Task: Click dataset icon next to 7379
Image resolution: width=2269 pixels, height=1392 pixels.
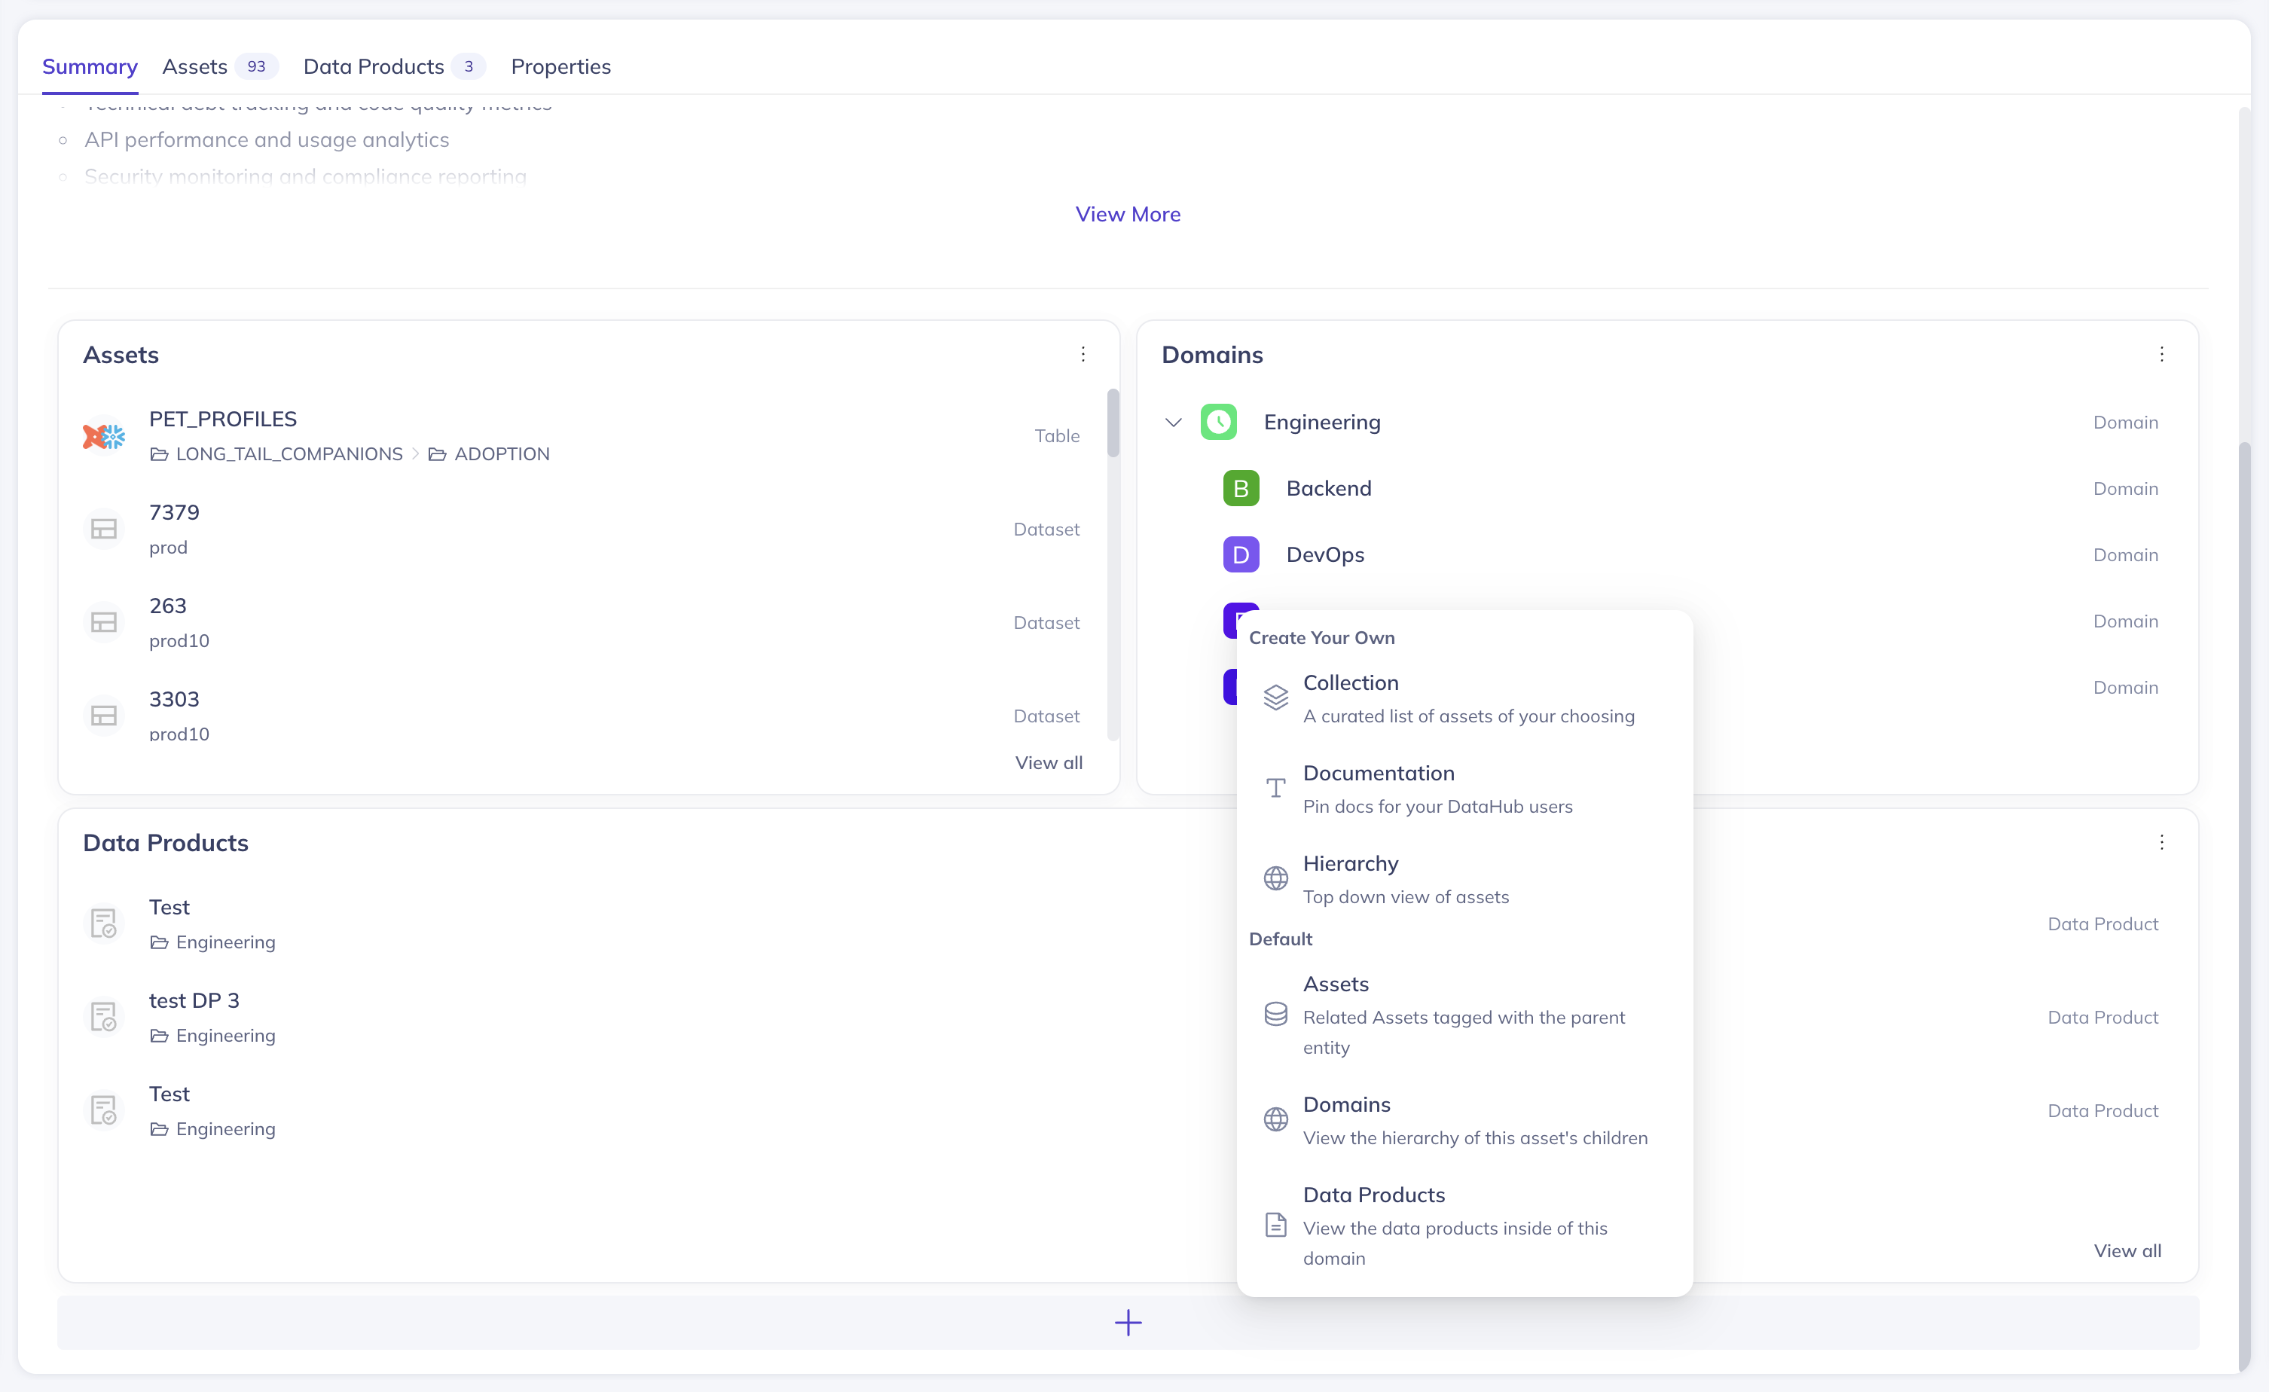Action: click(104, 530)
